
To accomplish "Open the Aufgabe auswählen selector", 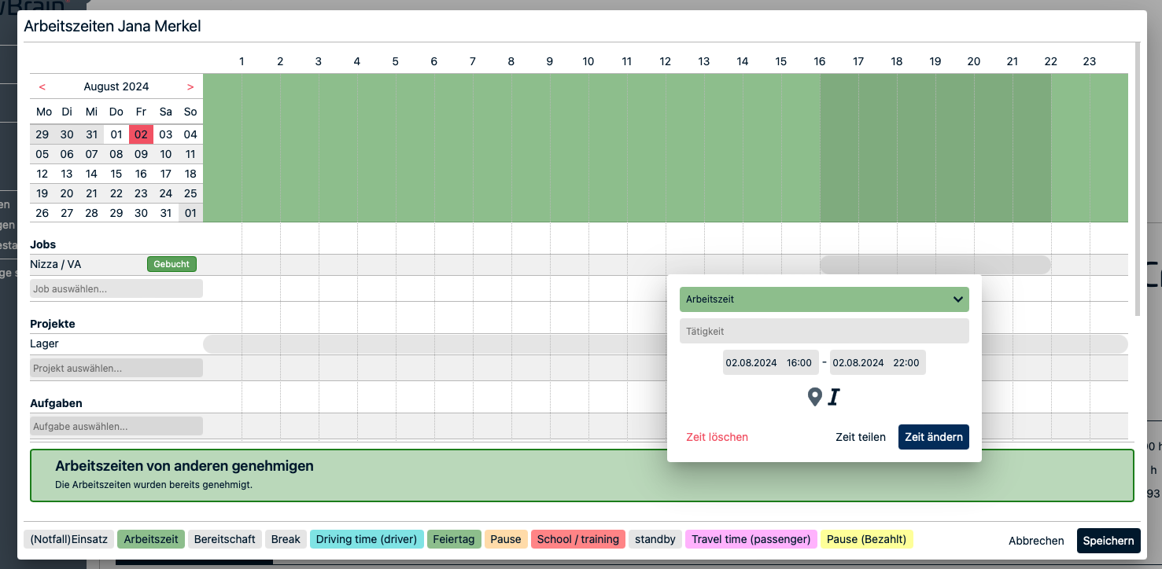I will pos(116,427).
